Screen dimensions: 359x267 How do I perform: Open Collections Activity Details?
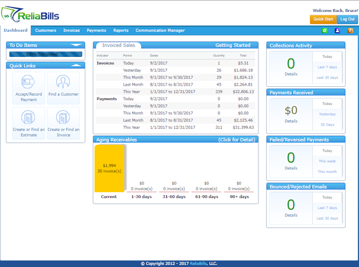pyautogui.click(x=291, y=74)
